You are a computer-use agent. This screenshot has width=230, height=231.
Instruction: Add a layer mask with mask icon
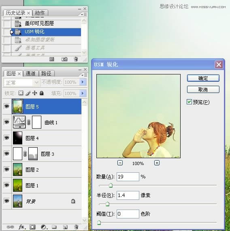pyautogui.click(x=32, y=227)
